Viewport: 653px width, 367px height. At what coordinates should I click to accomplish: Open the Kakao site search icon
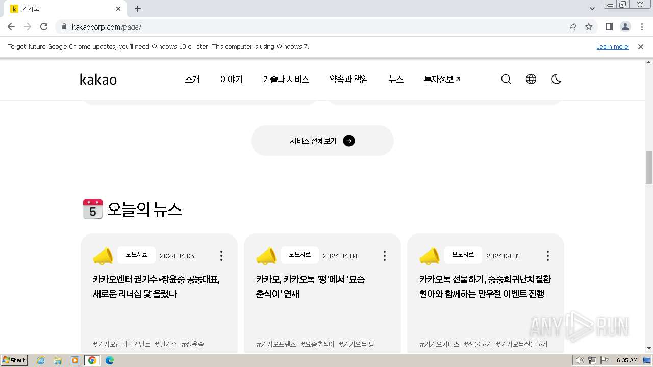pyautogui.click(x=506, y=79)
